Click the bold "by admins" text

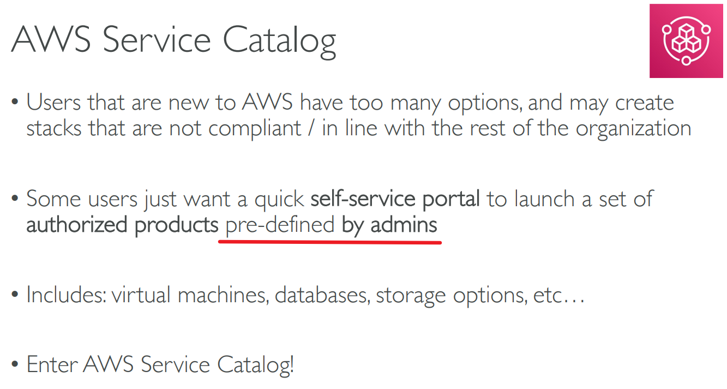click(389, 225)
